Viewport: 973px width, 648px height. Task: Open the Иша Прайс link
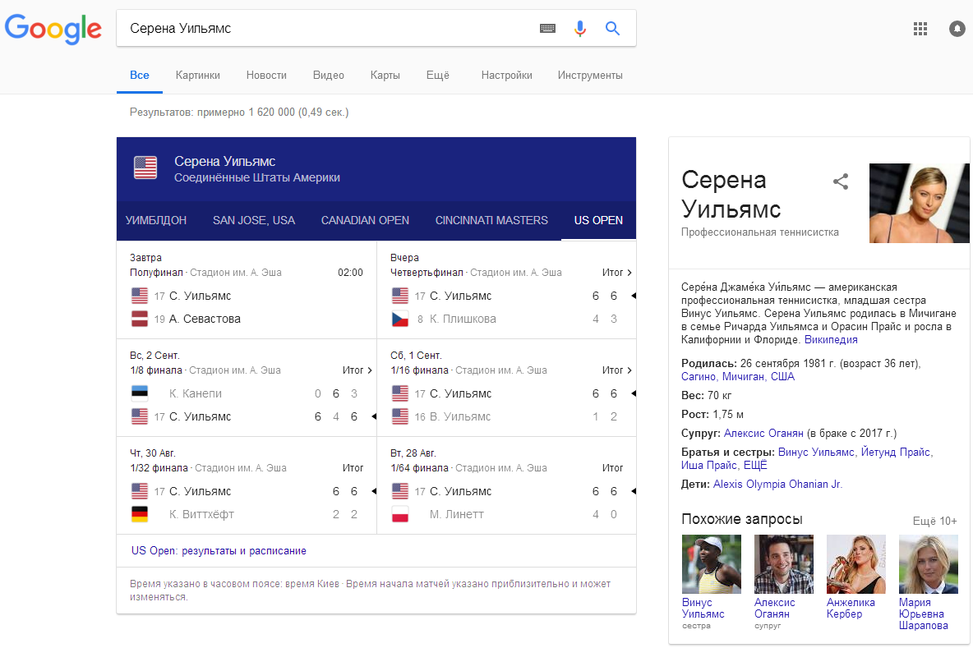point(709,465)
